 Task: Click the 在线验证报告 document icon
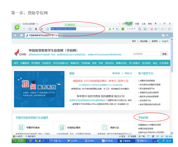coord(62,127)
